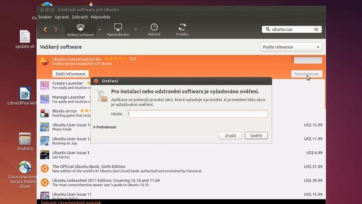The height and width of the screenshot is (204, 362).
Task: Open the Nainstalováno section
Action: (118, 30)
